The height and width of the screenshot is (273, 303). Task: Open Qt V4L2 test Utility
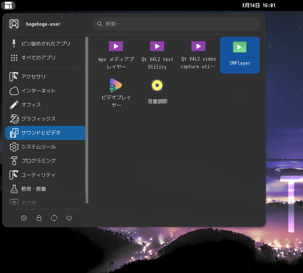(x=157, y=55)
